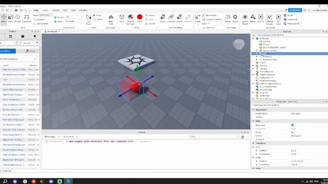Open Toolbox recent clock tab icon

coord(23,36)
